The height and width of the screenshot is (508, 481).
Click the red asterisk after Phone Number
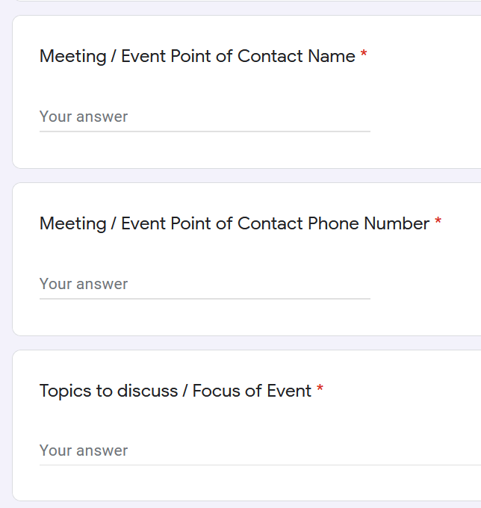[x=438, y=221]
